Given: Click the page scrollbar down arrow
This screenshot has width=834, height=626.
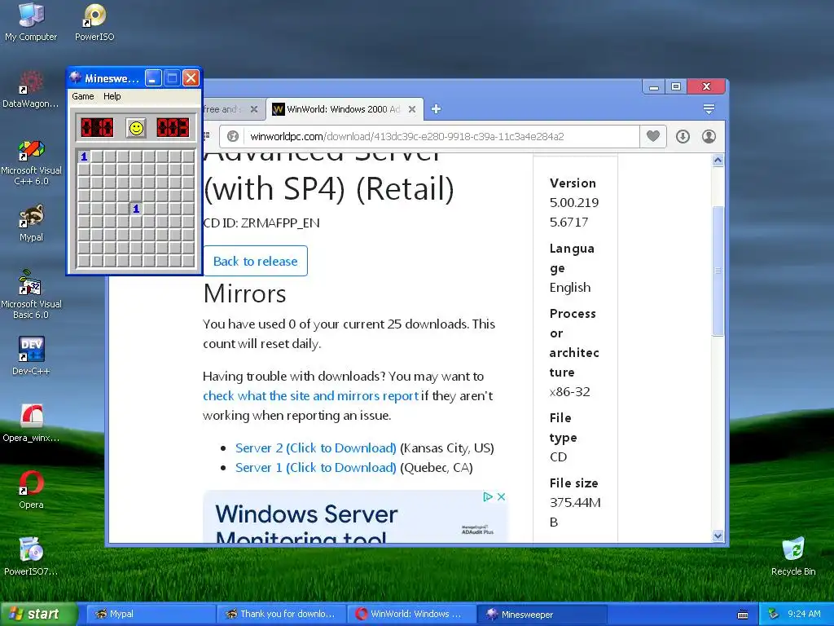Looking at the screenshot, I should pos(718,536).
